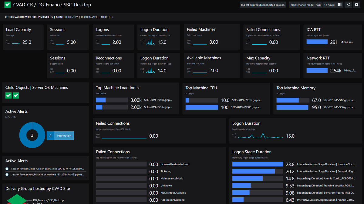Click connected Sessions value 5.00
364x204 pixels.
pos(71,42)
